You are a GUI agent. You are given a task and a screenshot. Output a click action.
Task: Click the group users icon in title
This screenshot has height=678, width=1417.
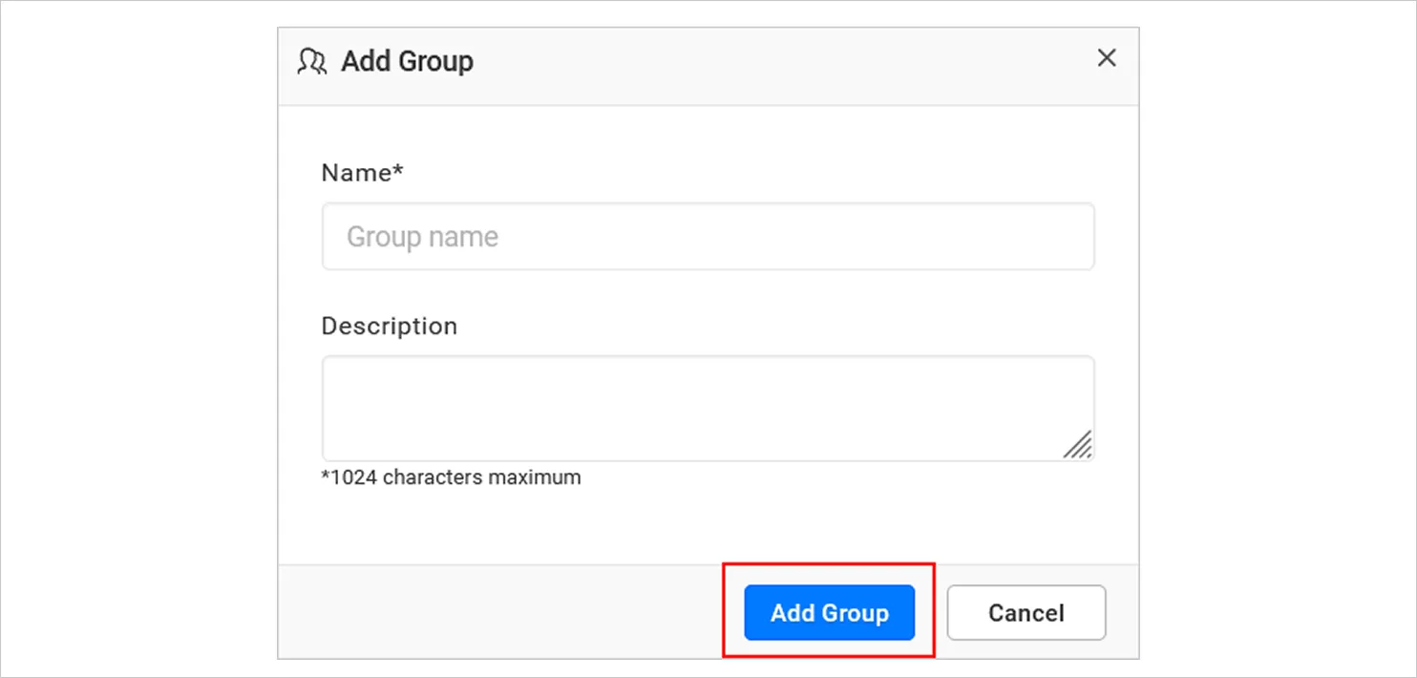click(312, 62)
